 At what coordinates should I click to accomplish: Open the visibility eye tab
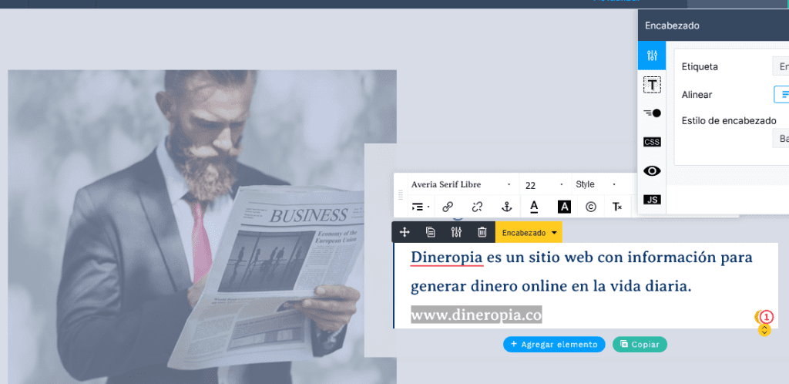pos(652,171)
